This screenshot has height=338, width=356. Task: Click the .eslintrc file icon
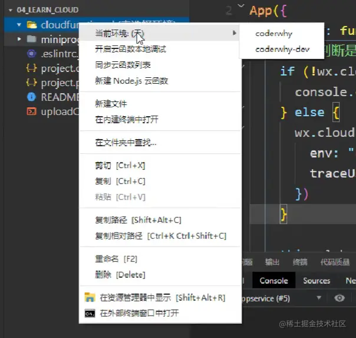pos(32,54)
